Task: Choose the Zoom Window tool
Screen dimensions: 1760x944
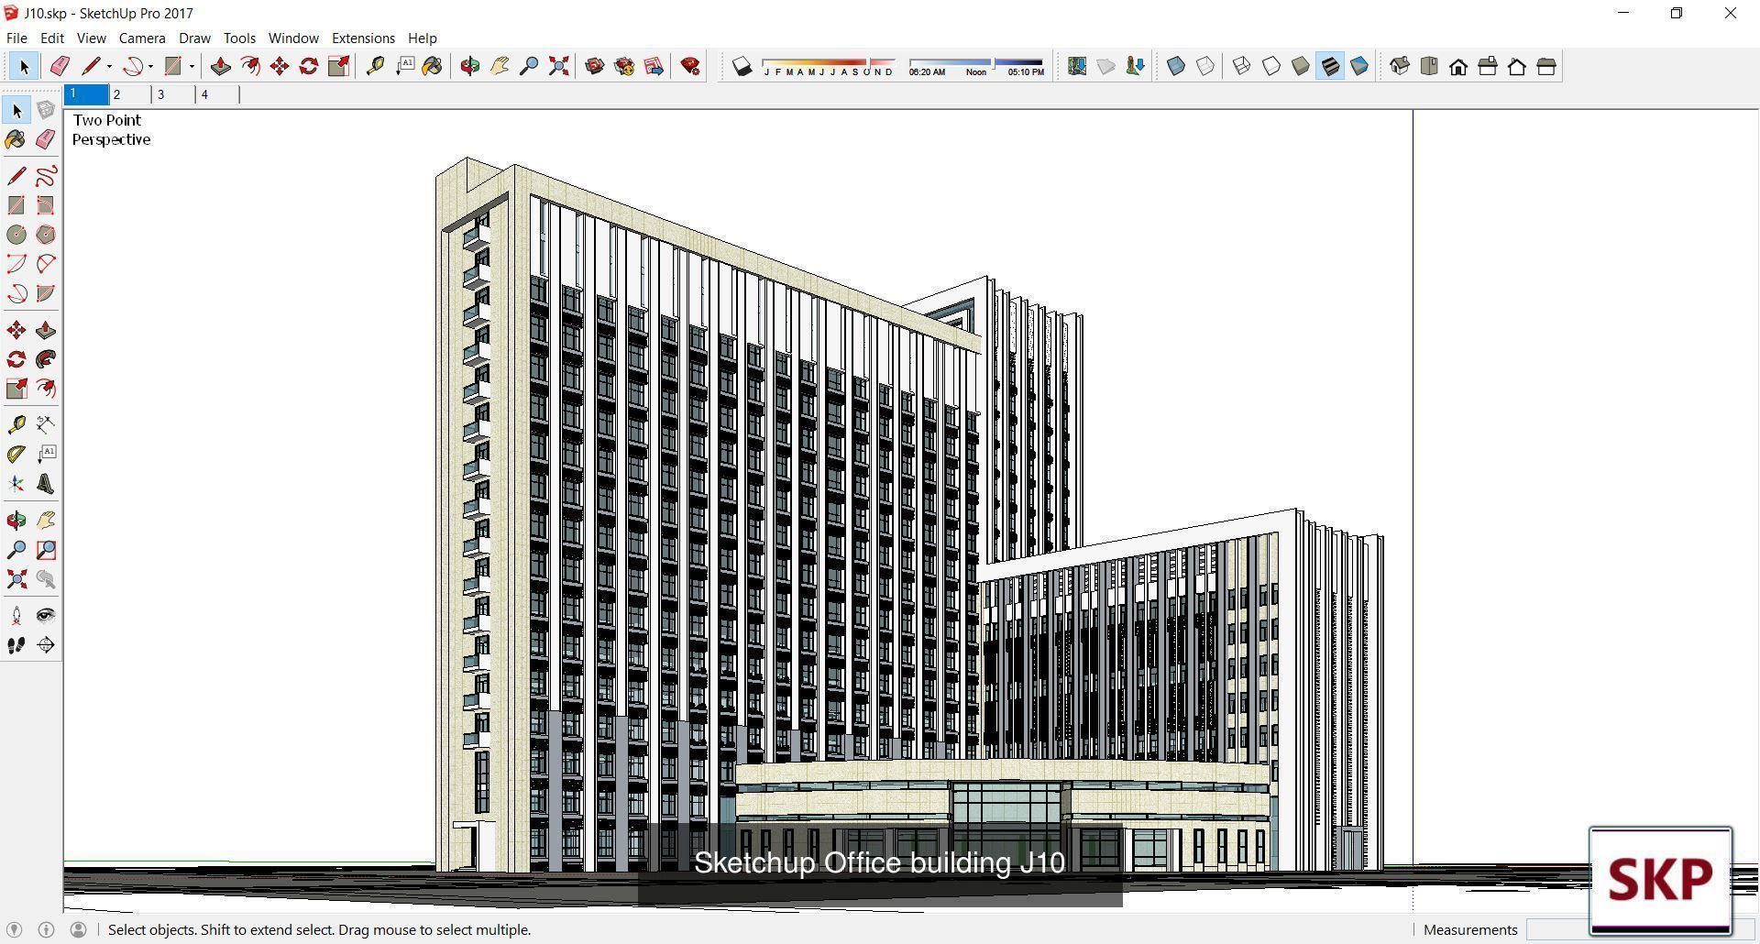Action: pos(46,550)
